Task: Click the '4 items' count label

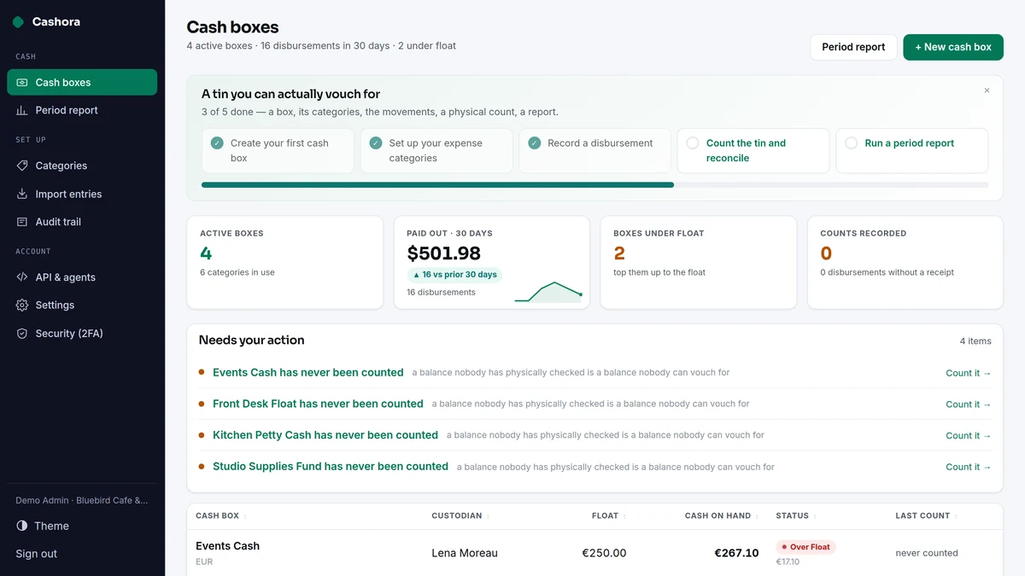Action: pyautogui.click(x=975, y=341)
